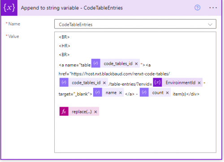
Task: Remove the EnviroinmentId variable token
Action: 199,83
